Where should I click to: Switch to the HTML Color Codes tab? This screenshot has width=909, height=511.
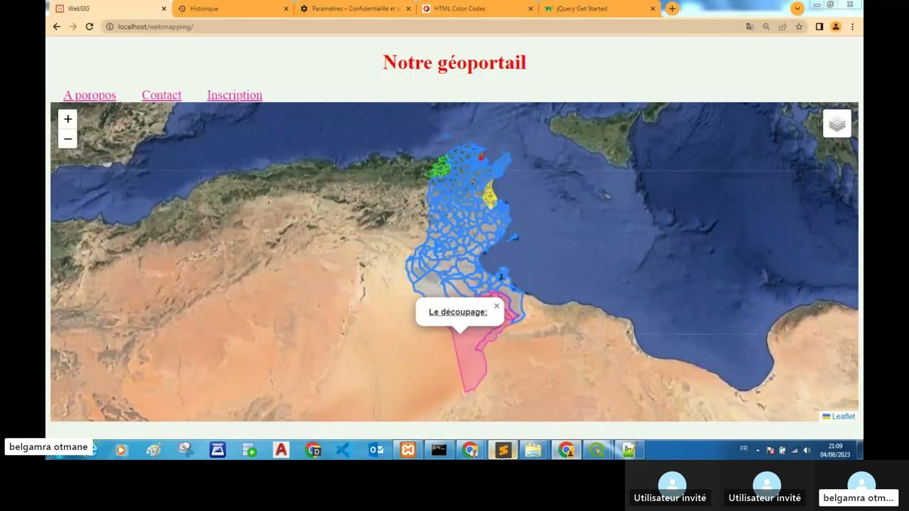pyautogui.click(x=477, y=9)
